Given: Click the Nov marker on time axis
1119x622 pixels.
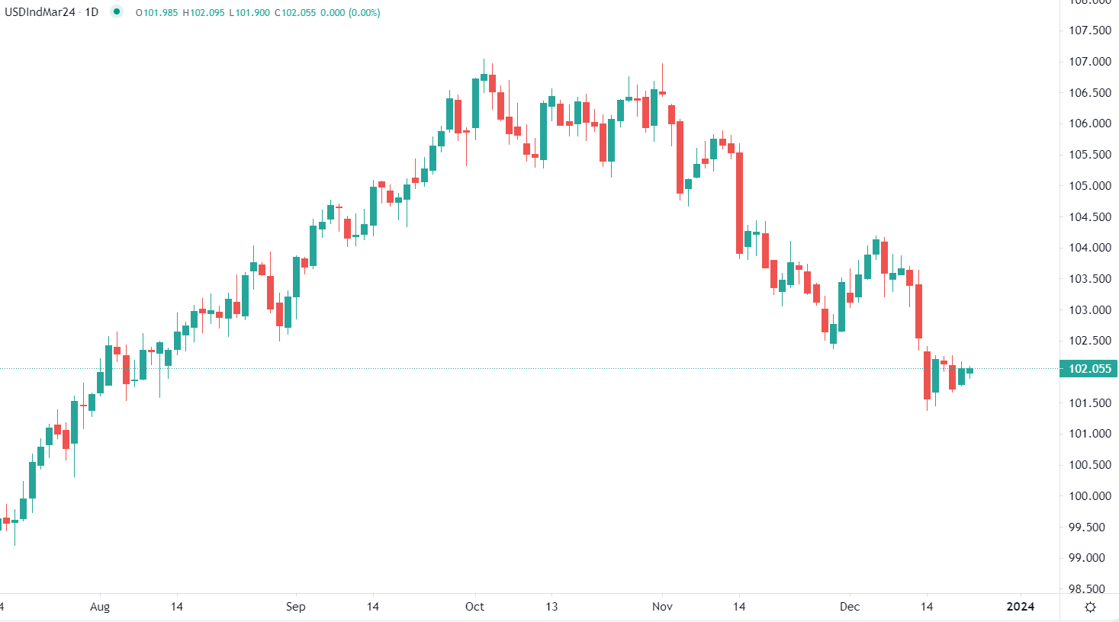Looking at the screenshot, I should [x=662, y=607].
